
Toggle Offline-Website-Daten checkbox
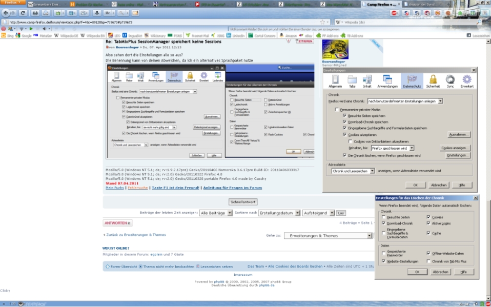tap(428, 253)
